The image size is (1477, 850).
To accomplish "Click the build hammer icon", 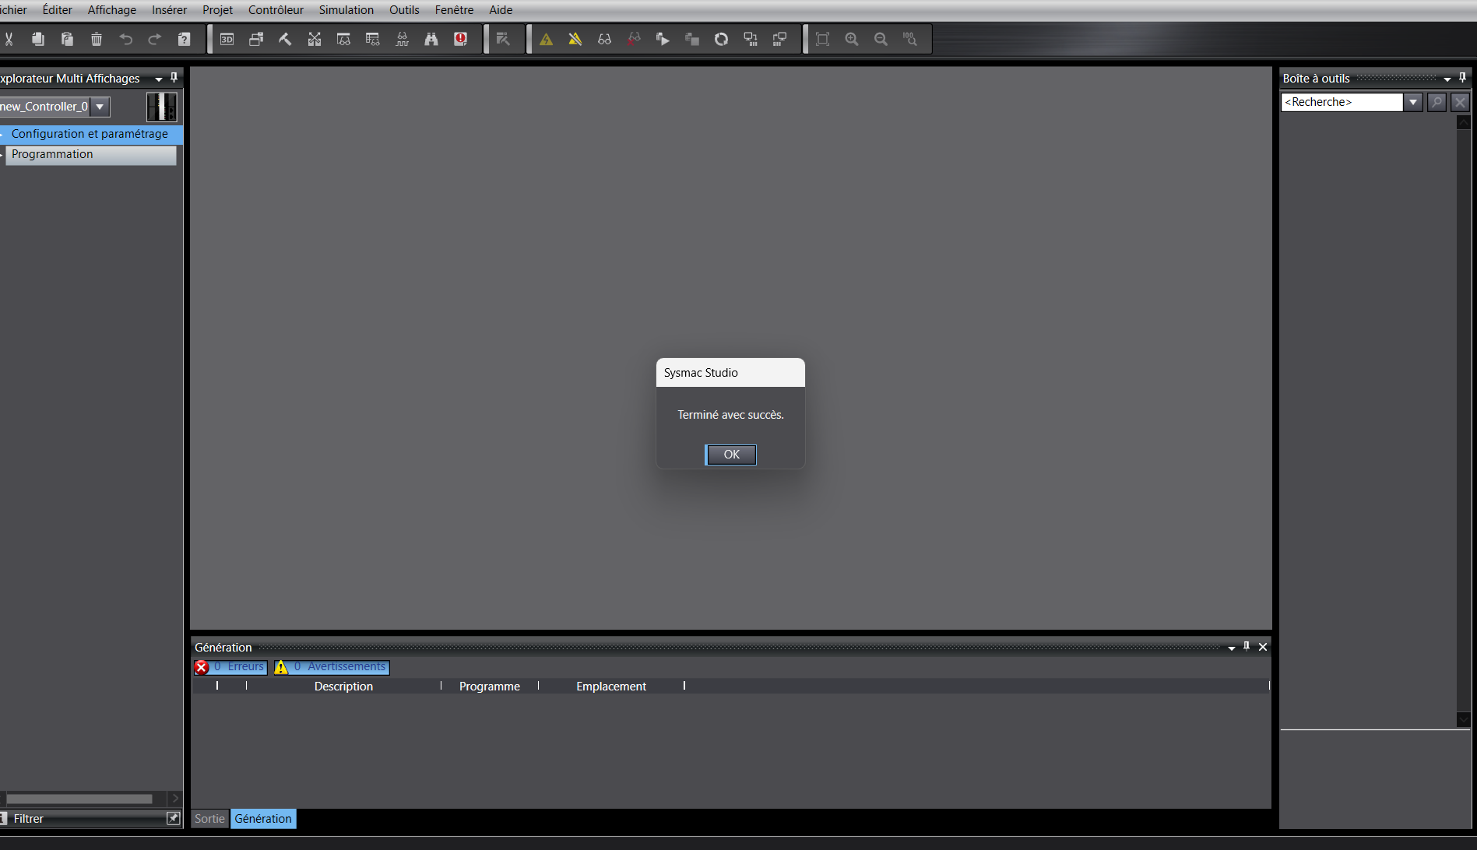I will click(285, 39).
